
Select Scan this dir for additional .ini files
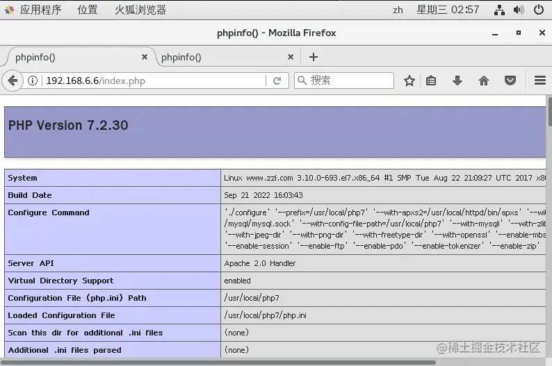coord(86,333)
